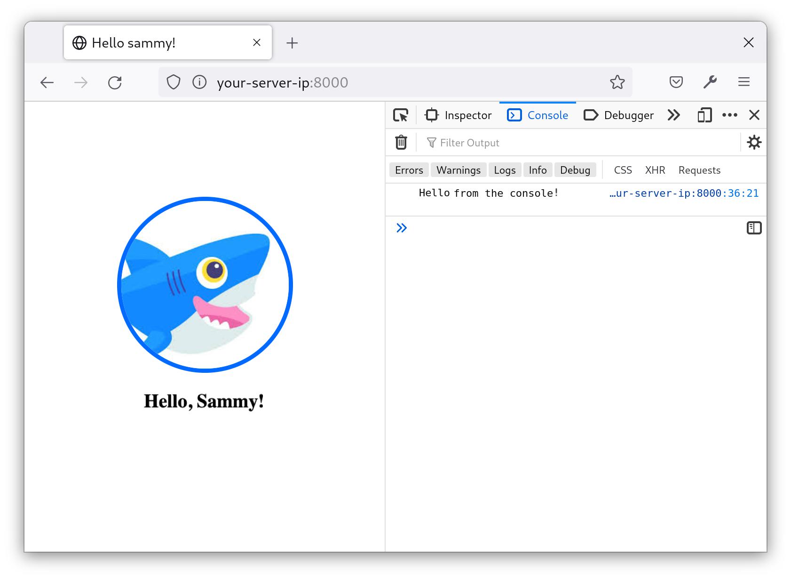Screen dimensions: 791x579
Task: Follow the source link for the console message
Action: 683,193
